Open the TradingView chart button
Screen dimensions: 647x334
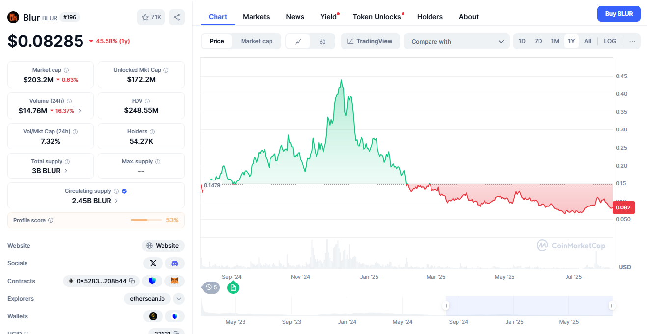point(370,41)
